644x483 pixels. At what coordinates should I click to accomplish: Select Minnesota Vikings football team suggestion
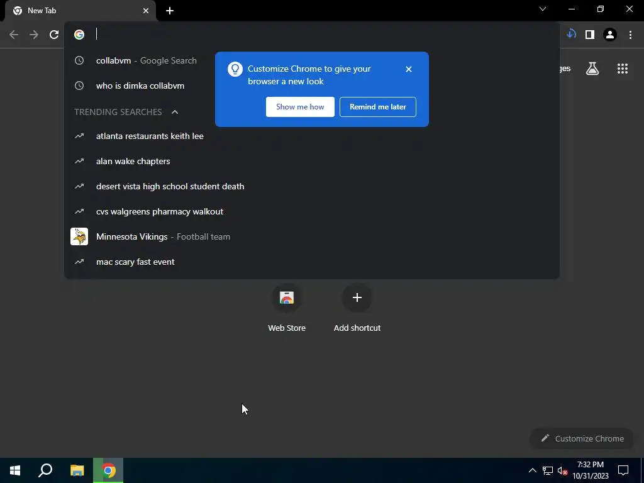[x=312, y=236]
